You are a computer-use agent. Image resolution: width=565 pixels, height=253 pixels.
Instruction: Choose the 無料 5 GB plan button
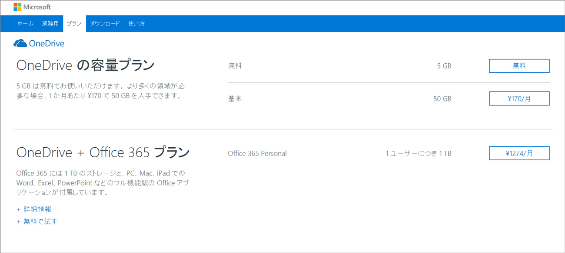tap(519, 66)
